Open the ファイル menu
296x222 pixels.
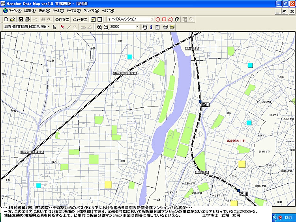click(x=15, y=11)
